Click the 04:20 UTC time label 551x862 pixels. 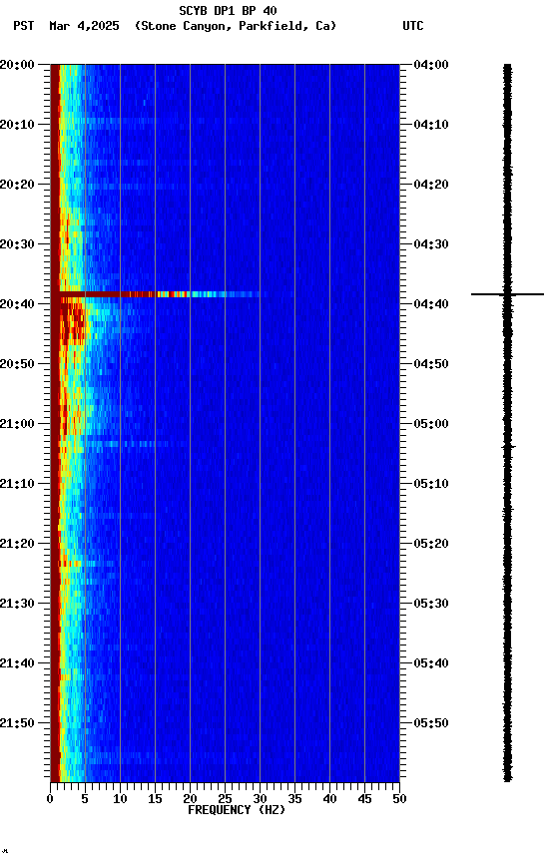click(x=431, y=185)
